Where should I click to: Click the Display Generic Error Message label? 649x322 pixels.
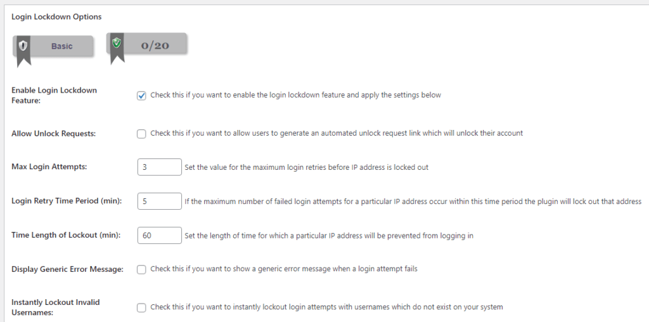67,269
